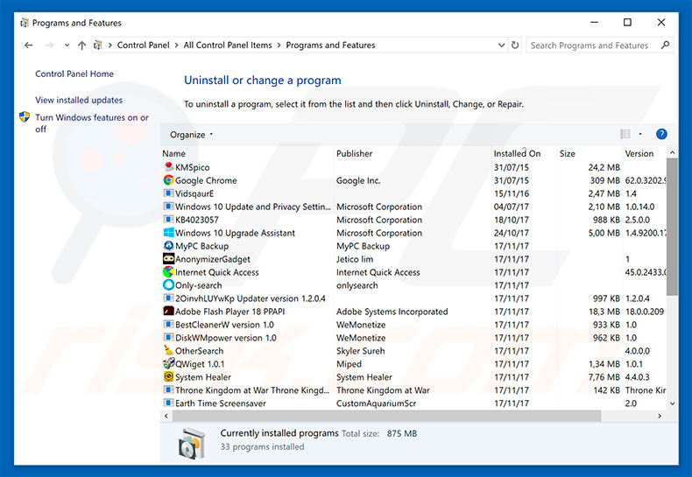Click the Windows 10 Upgrade Assistant icon
The image size is (692, 477).
pyautogui.click(x=168, y=233)
